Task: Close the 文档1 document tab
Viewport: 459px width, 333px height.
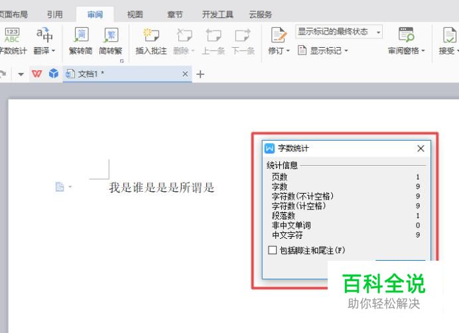Action: coord(185,74)
